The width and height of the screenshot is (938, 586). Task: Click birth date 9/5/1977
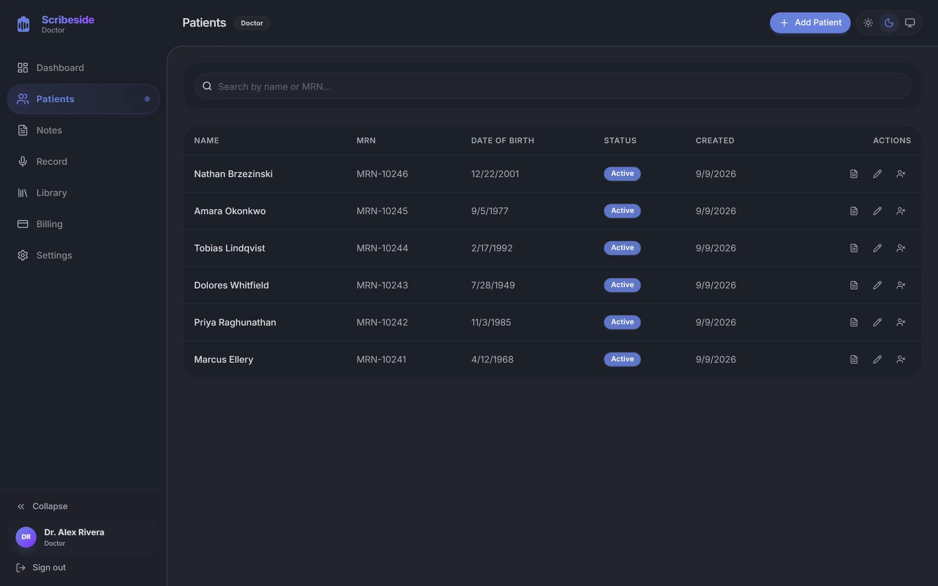[x=490, y=211]
